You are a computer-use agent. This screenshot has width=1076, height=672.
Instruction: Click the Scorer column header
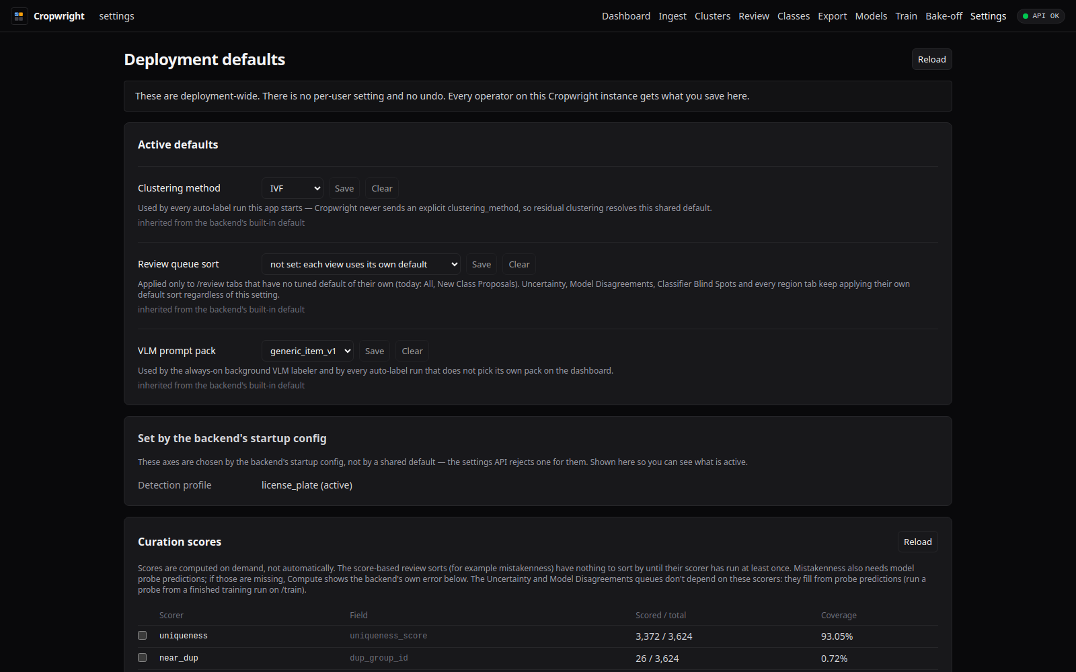pos(171,615)
